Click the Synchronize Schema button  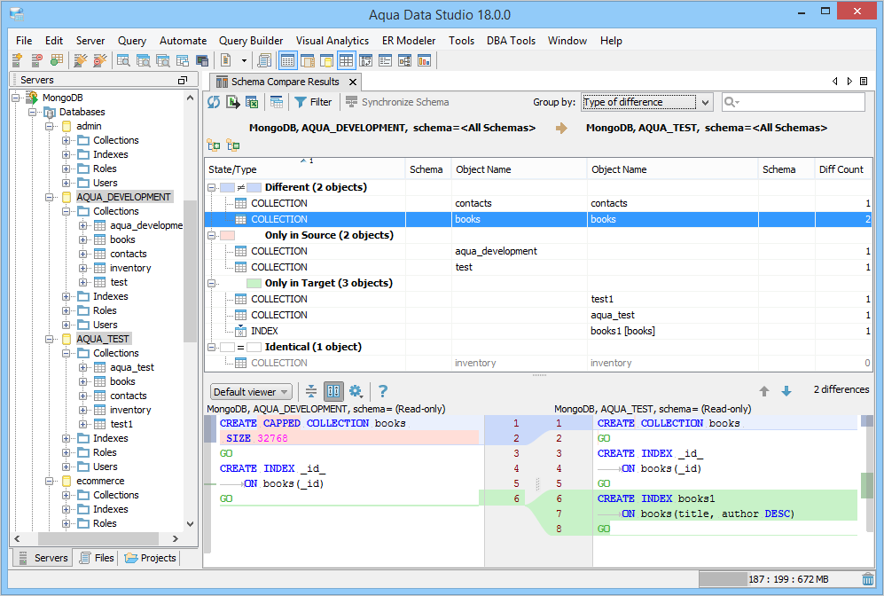click(x=397, y=102)
